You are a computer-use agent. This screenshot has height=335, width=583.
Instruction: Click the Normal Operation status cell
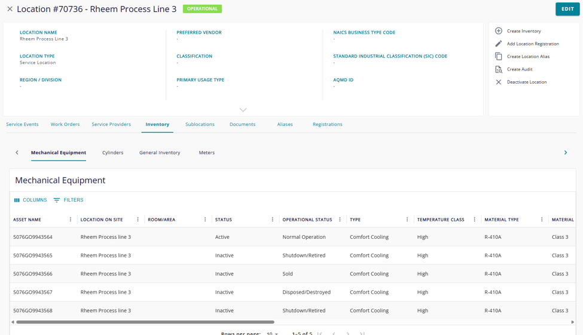[x=304, y=237]
